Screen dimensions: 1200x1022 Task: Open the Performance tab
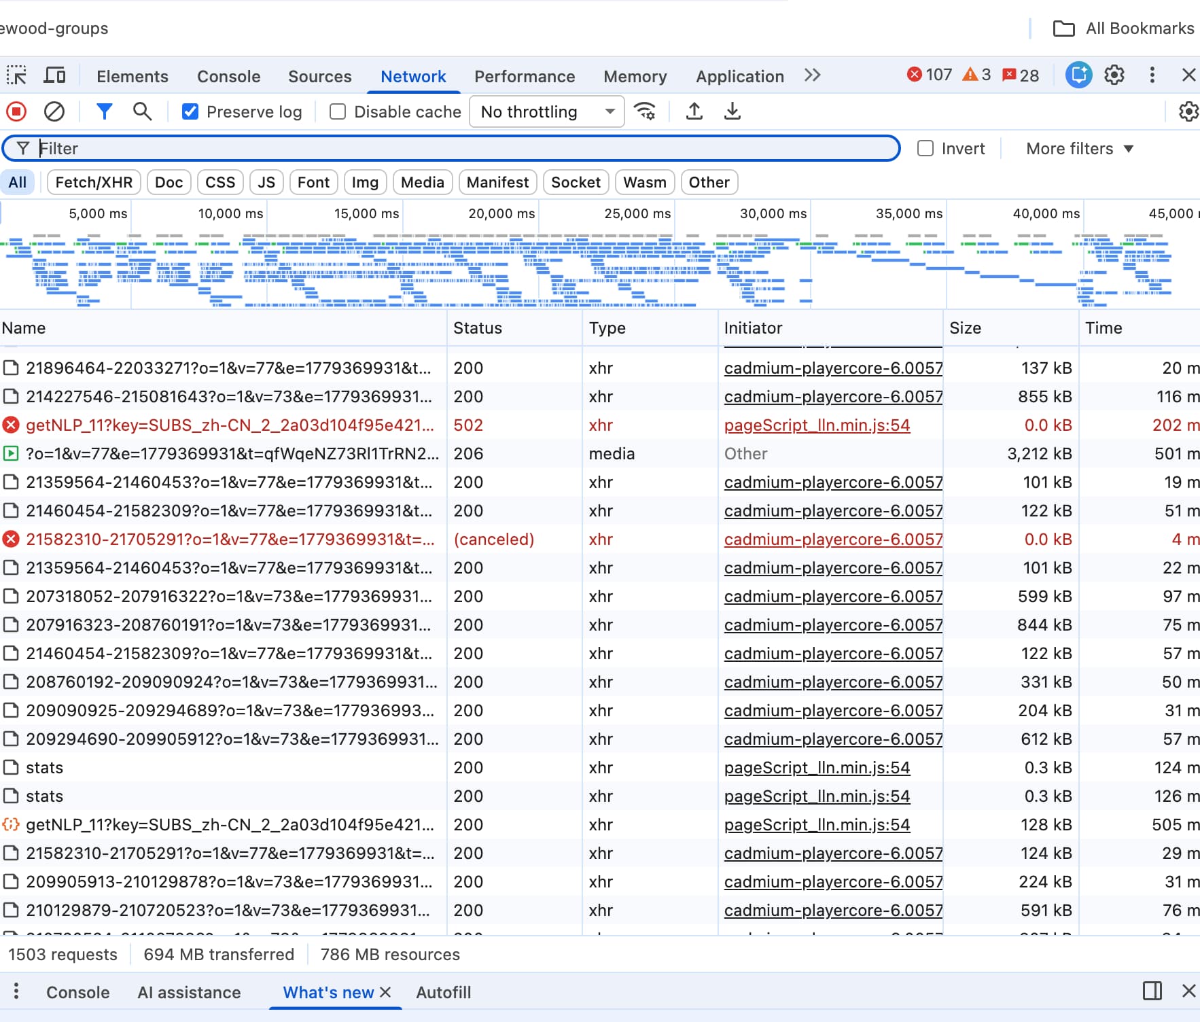[525, 76]
